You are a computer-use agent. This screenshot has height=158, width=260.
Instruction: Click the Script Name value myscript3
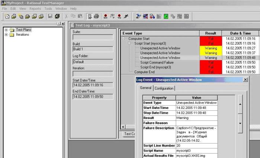coord(196,151)
